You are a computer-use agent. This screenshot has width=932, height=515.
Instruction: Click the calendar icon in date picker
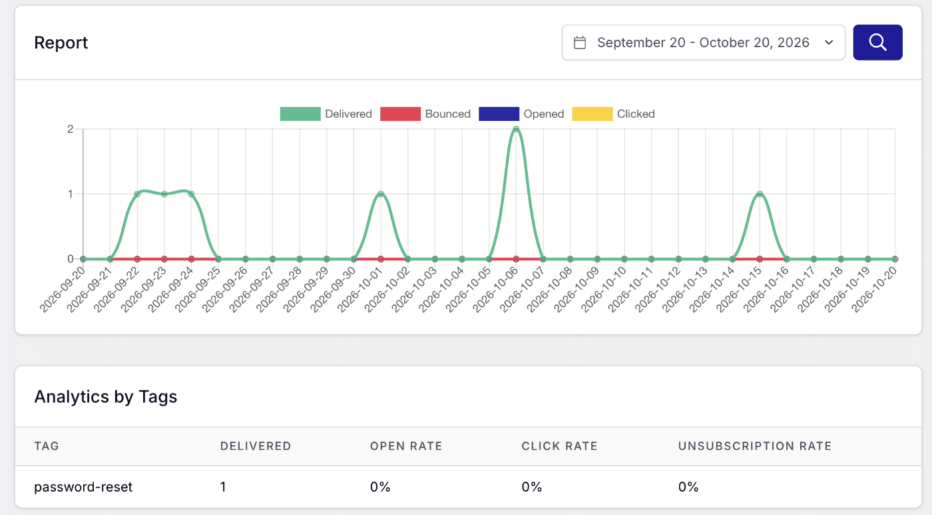click(580, 43)
